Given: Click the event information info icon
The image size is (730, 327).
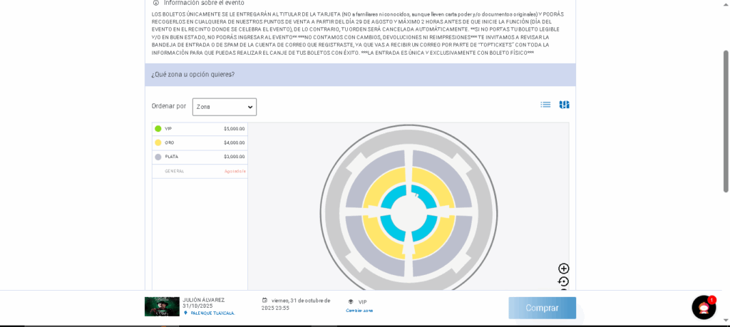Looking at the screenshot, I should pyautogui.click(x=156, y=2).
